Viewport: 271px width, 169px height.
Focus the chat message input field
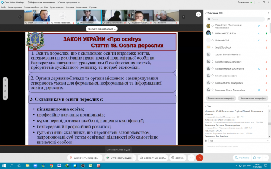pyautogui.click(x=237, y=147)
